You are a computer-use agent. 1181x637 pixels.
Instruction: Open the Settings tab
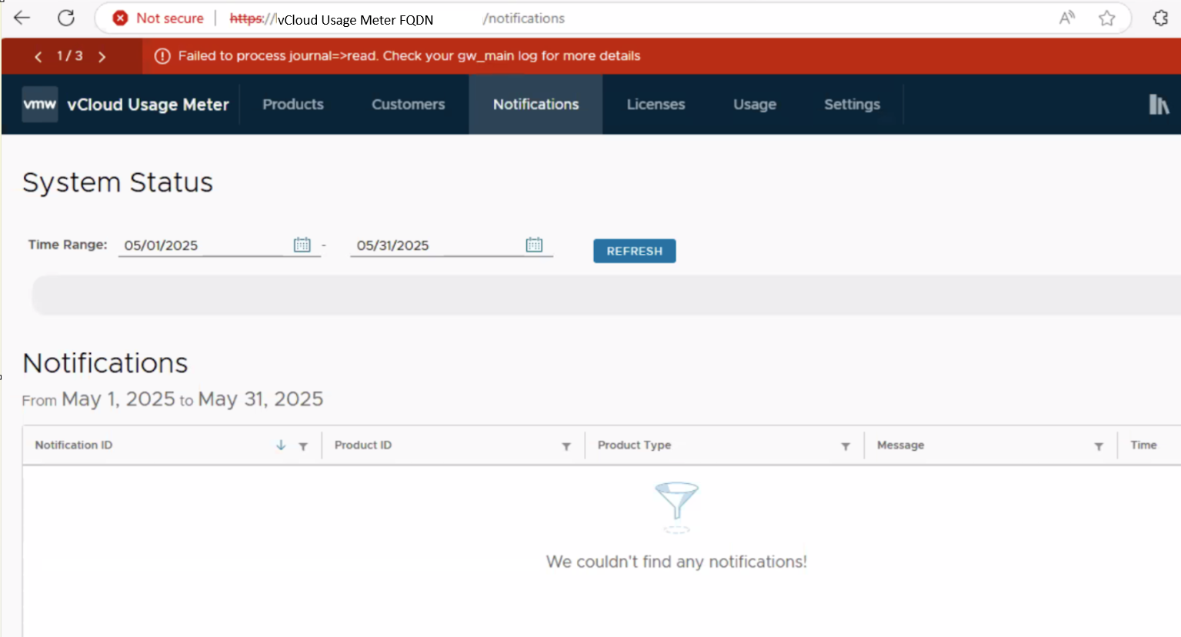pos(852,104)
